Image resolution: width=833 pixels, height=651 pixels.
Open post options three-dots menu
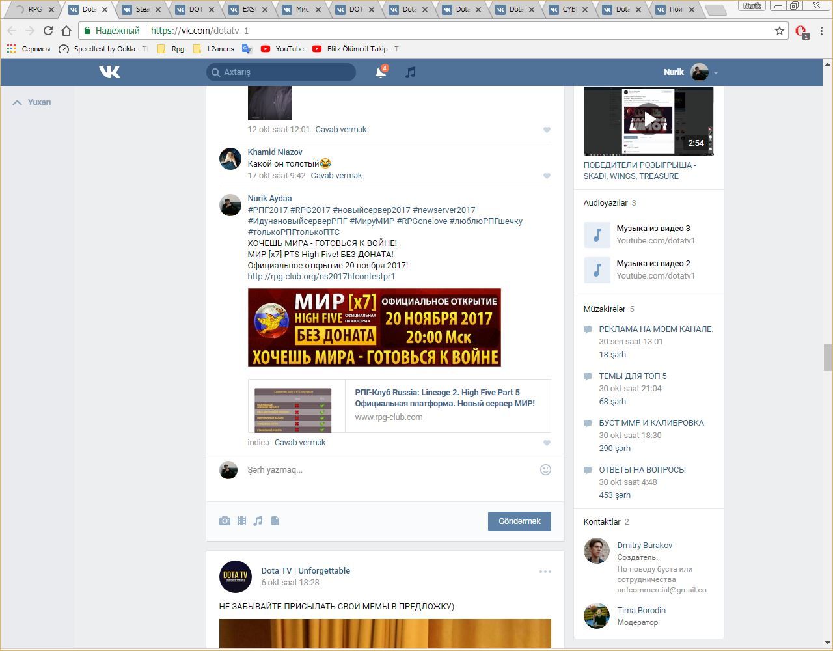[545, 572]
